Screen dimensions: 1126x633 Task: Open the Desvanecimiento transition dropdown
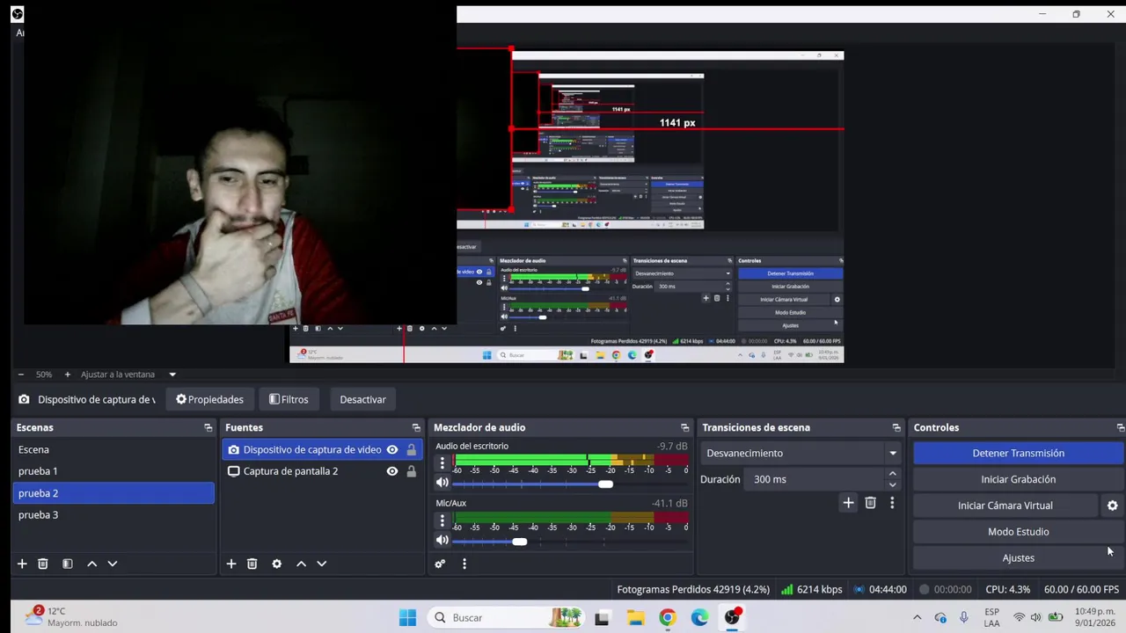(801, 453)
